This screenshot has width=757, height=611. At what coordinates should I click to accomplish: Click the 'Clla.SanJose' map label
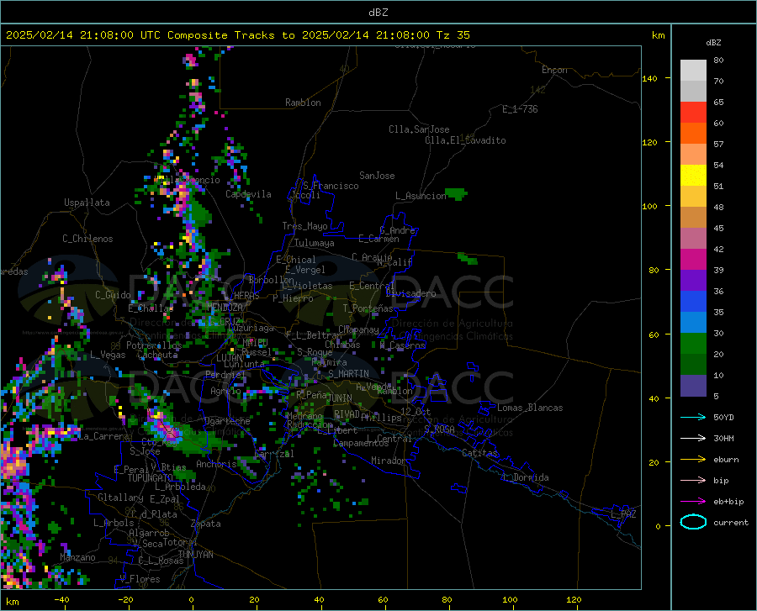[419, 129]
